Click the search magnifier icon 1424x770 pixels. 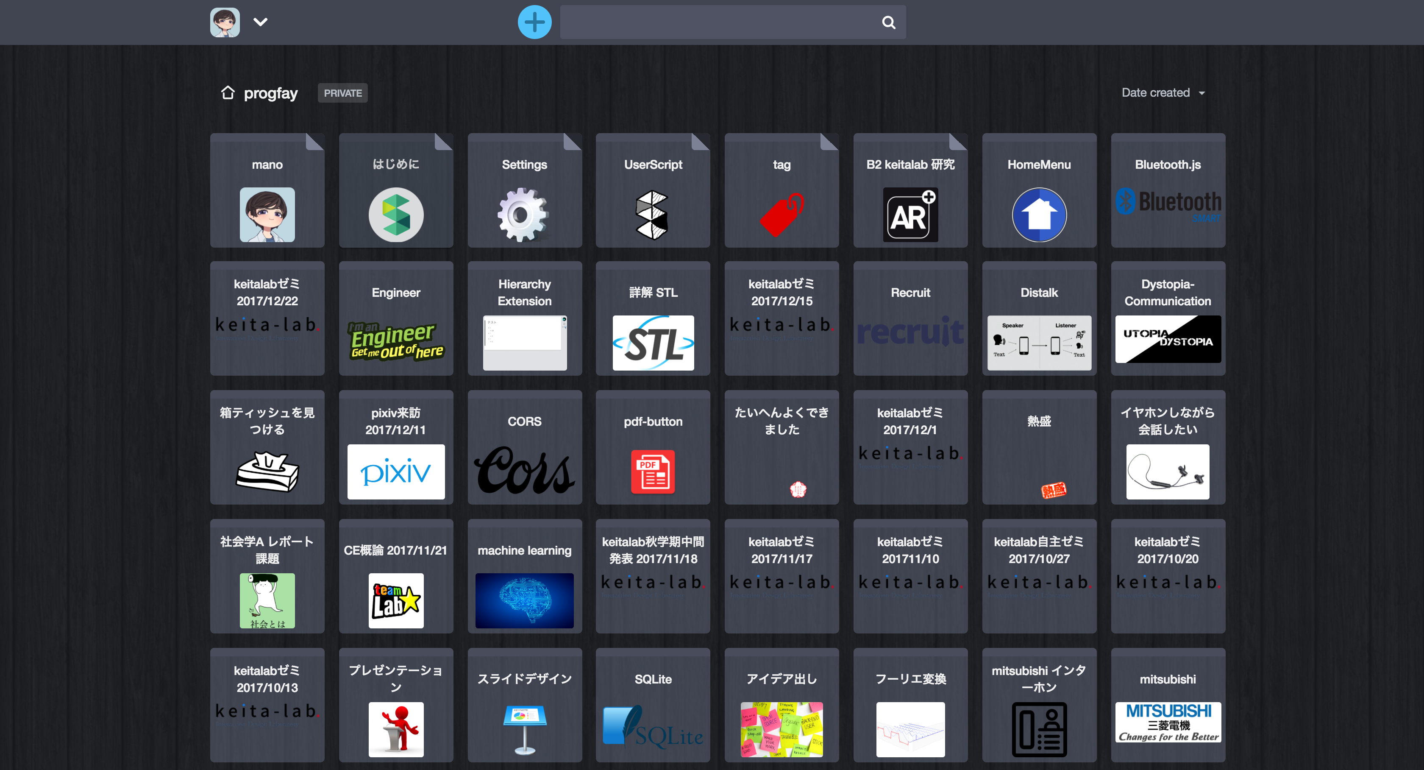888,22
